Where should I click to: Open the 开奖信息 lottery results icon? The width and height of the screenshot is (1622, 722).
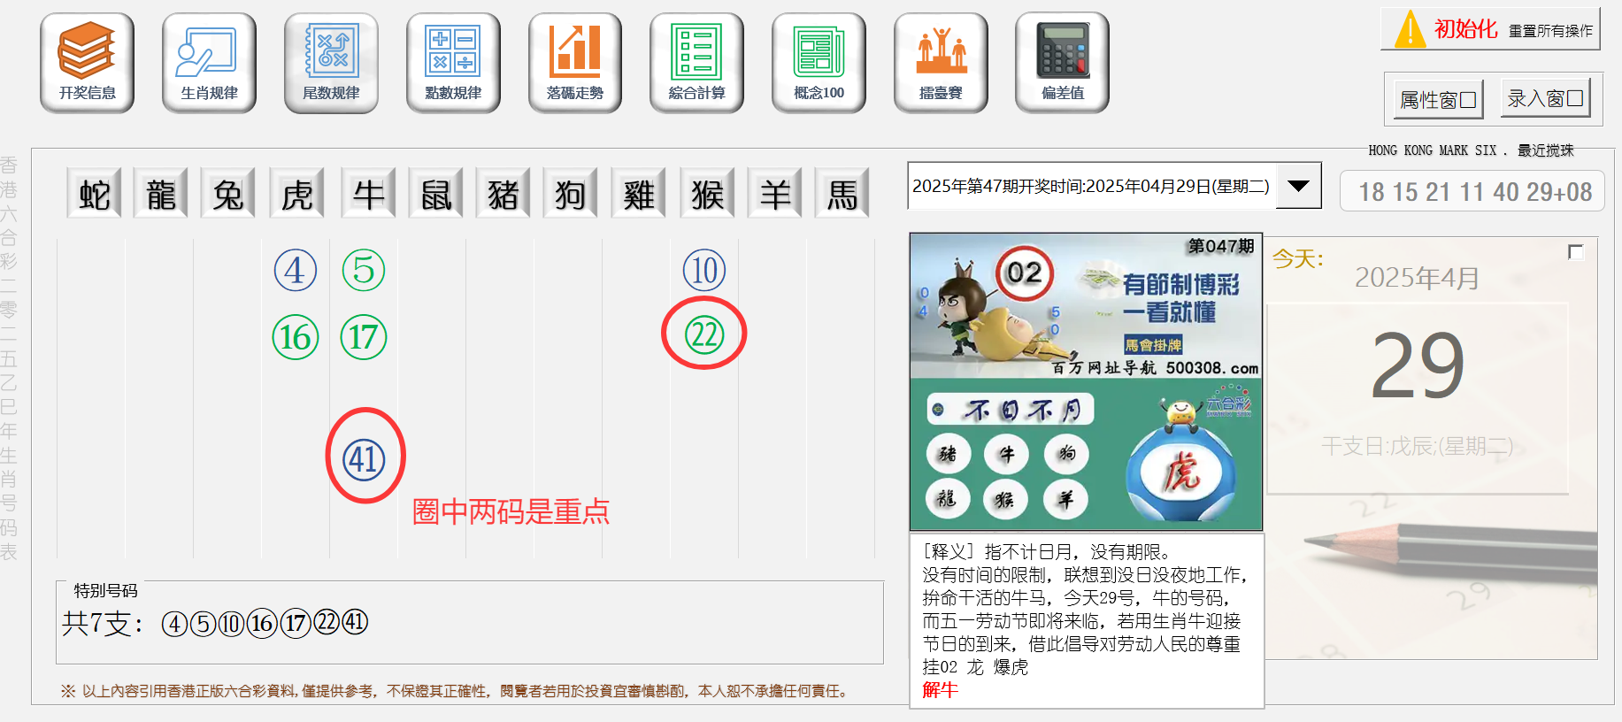coord(87,62)
